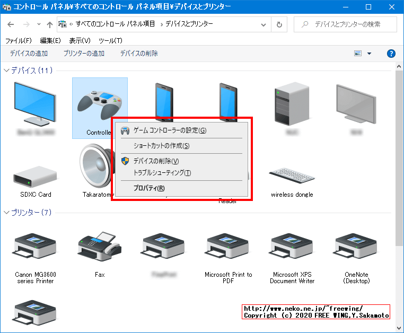Go forward with the forward arrow
Viewport: 404px width, 333px height.
[27, 24]
